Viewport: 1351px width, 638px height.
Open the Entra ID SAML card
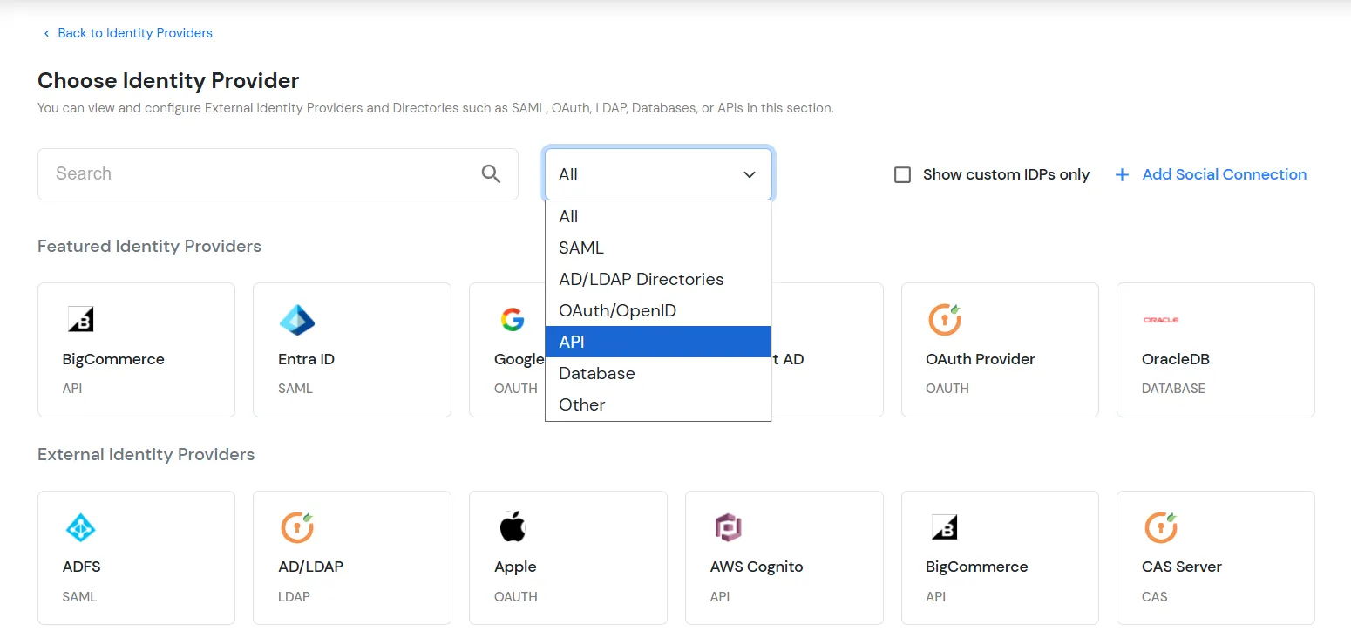pyautogui.click(x=352, y=350)
